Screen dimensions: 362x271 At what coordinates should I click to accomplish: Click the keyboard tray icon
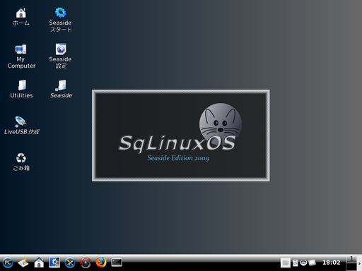pos(286,263)
